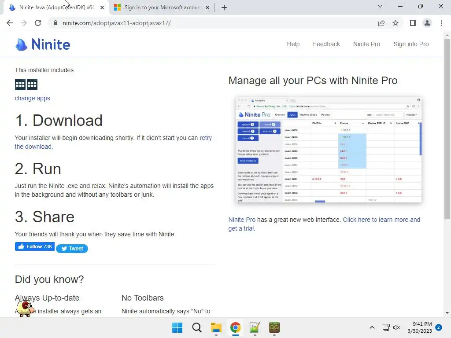
Task: Click the scrollbar up arrow
Action: click(447, 35)
